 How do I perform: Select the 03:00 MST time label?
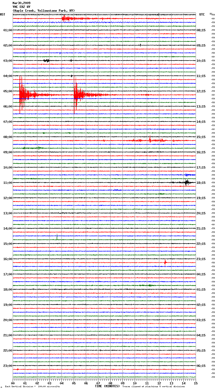coord(8,61)
